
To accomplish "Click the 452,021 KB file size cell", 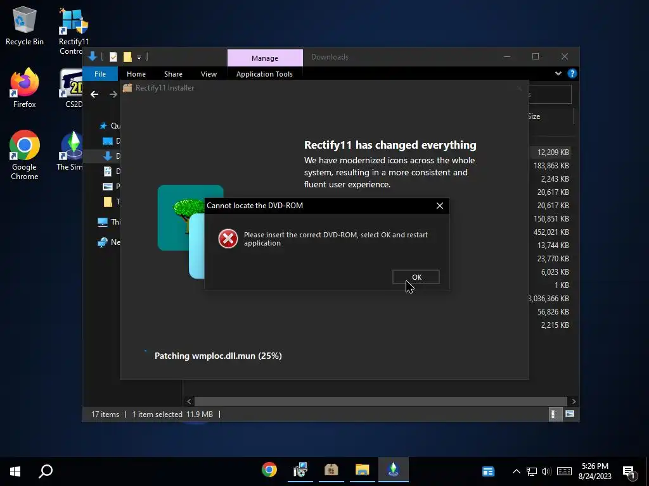I will pyautogui.click(x=551, y=232).
